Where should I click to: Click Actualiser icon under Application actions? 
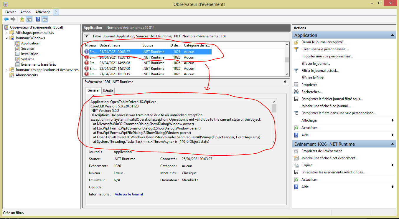point(296,128)
